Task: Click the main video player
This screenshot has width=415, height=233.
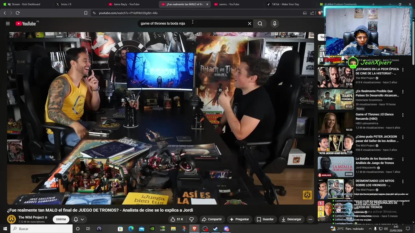Action: click(160, 118)
